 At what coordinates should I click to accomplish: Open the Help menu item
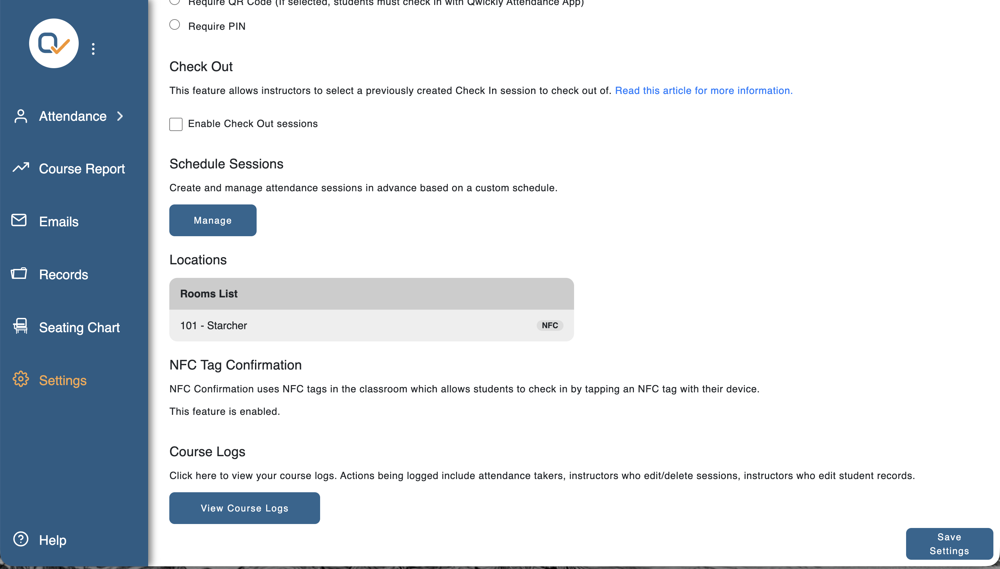click(53, 541)
